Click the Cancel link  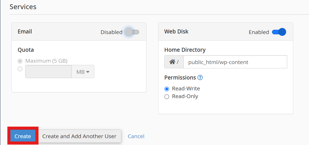tap(136, 136)
